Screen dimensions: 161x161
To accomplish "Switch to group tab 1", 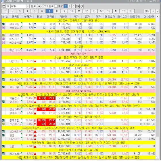I will (5, 11).
